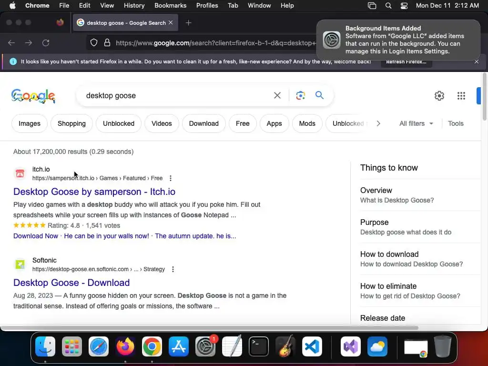Open the Apple menu
The image size is (488, 366).
pyautogui.click(x=12, y=6)
